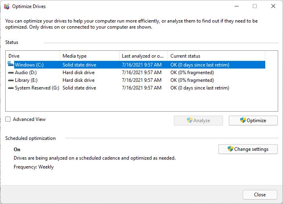The width and height of the screenshot is (283, 204).
Task: Select Library (E:) status OK (0% fragmented)
Action: (192, 80)
